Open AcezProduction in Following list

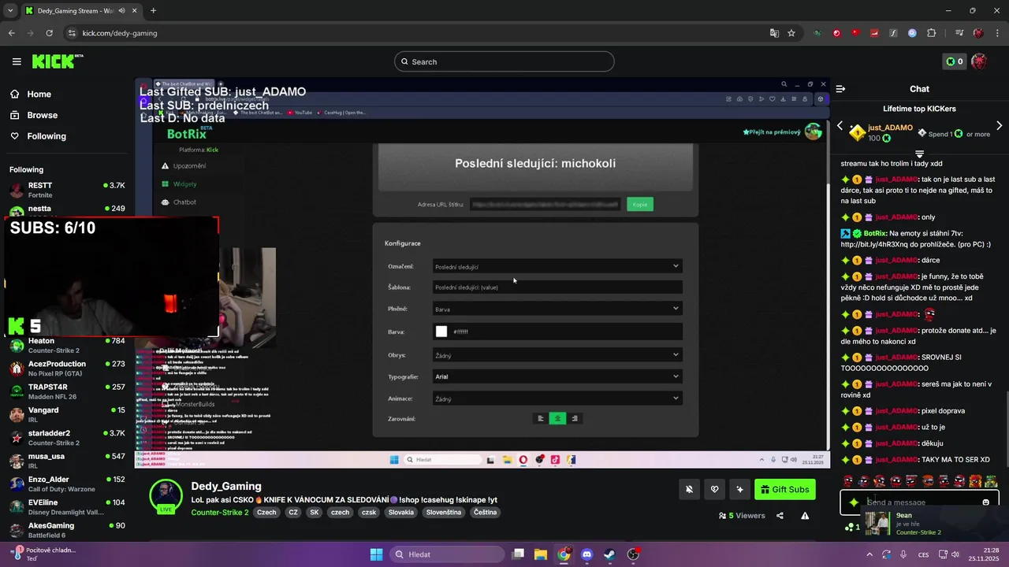tap(66, 369)
